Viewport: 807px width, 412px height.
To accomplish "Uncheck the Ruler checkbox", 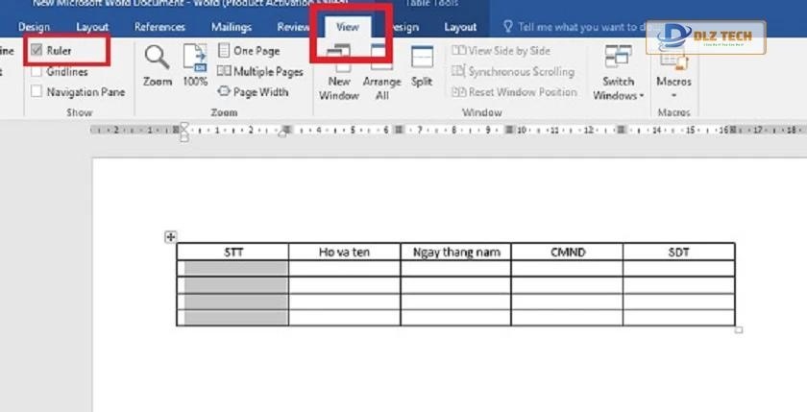I will pyautogui.click(x=37, y=50).
